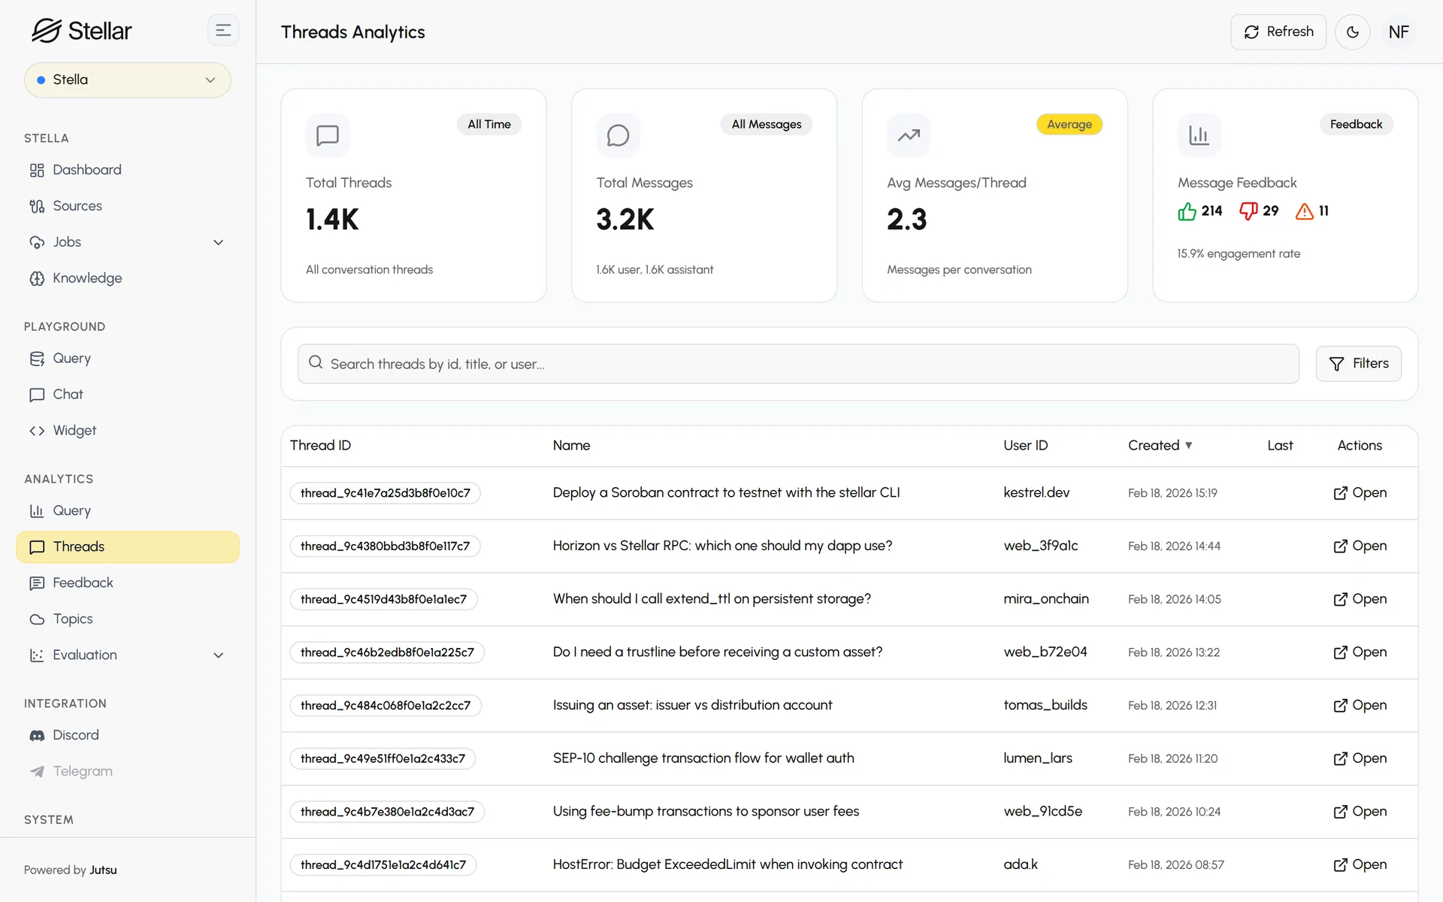Click the search magnifier icon

point(316,363)
